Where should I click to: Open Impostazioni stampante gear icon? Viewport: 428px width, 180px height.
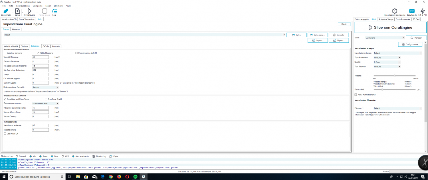pyautogui.click(x=394, y=11)
